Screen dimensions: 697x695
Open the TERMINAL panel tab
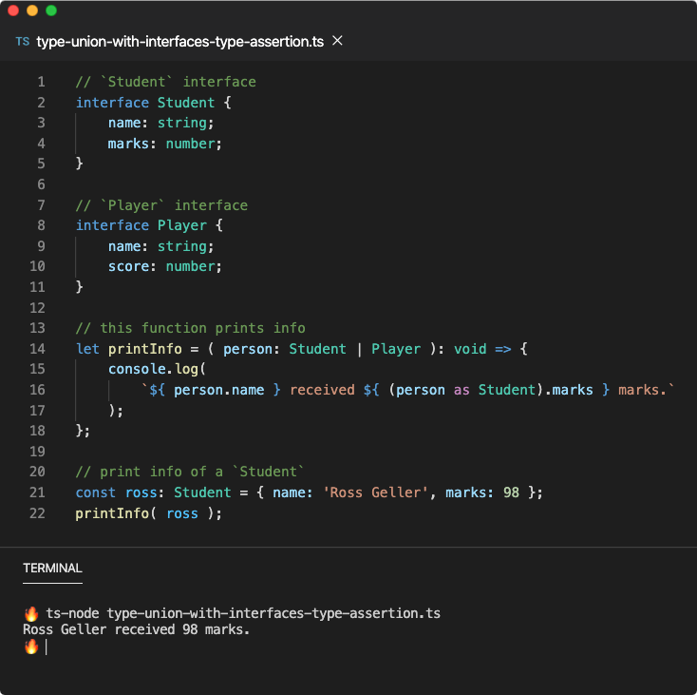click(52, 569)
